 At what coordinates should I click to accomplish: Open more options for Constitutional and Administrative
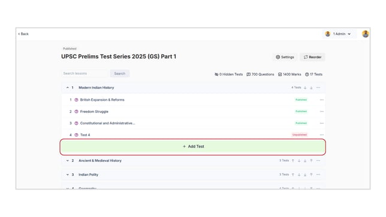321,123
